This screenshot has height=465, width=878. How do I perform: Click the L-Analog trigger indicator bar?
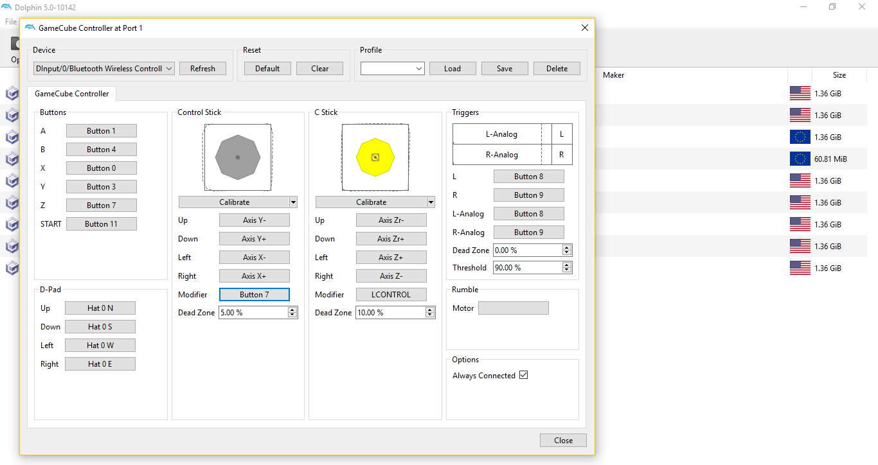click(502, 134)
